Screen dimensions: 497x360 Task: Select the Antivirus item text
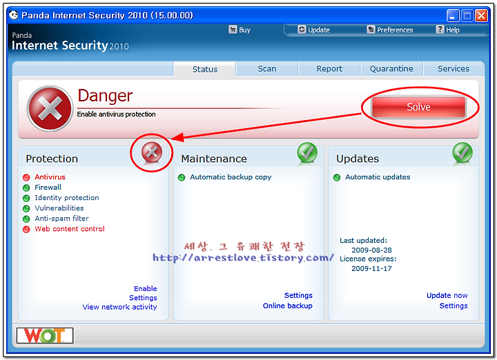coord(50,177)
